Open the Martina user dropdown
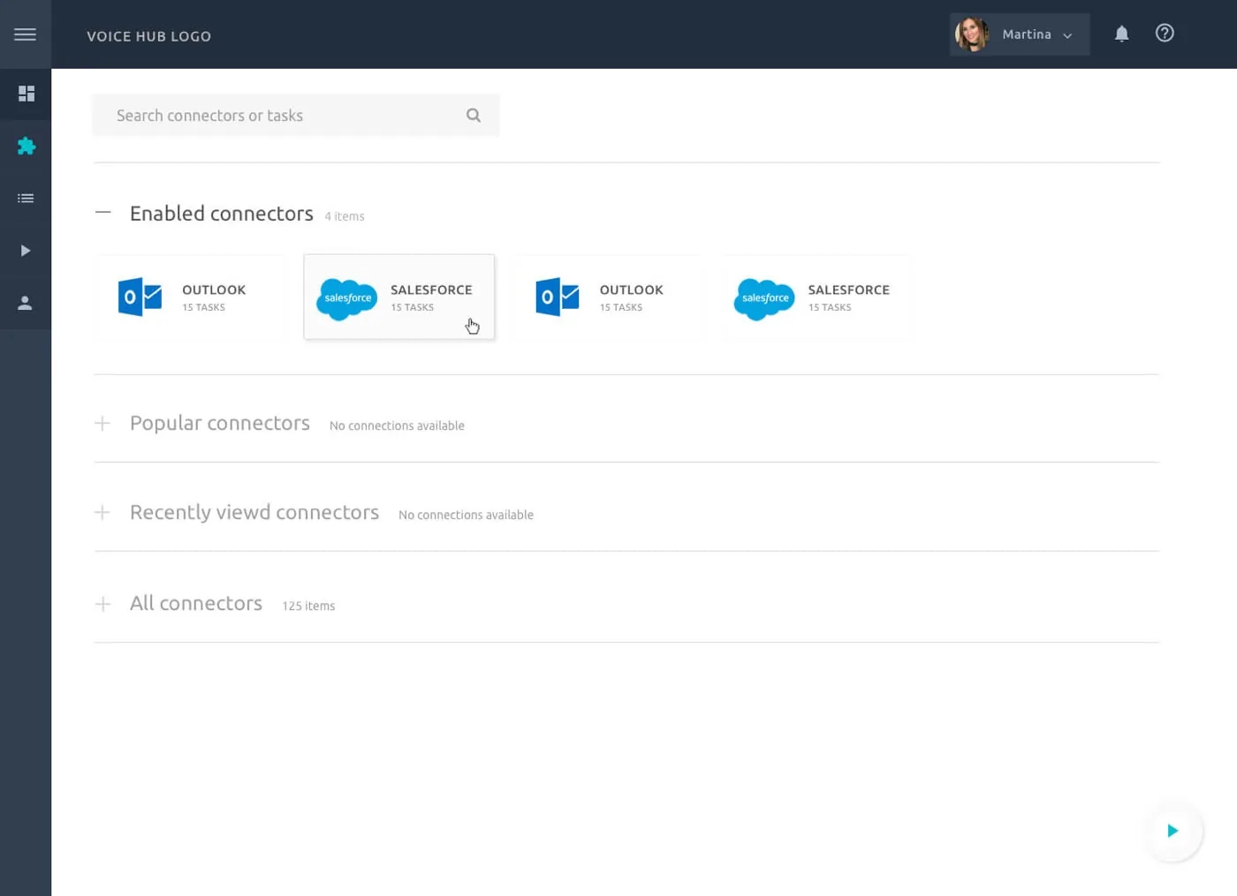This screenshot has height=896, width=1237. 1020,34
